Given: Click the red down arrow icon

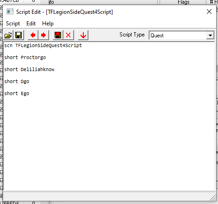Looking at the screenshot, I should tap(83, 35).
